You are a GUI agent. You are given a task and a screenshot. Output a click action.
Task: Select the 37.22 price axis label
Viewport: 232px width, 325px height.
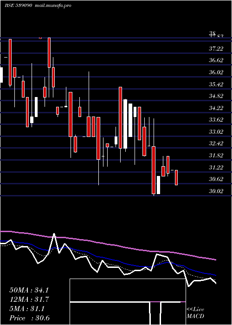[x=216, y=49]
